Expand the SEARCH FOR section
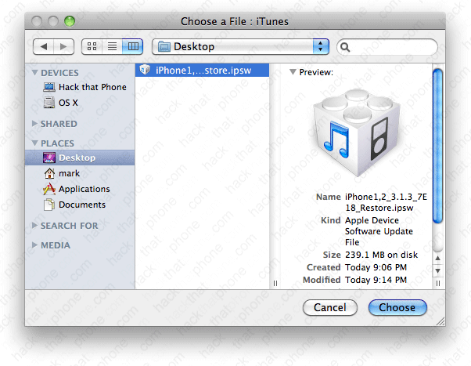 pos(34,226)
